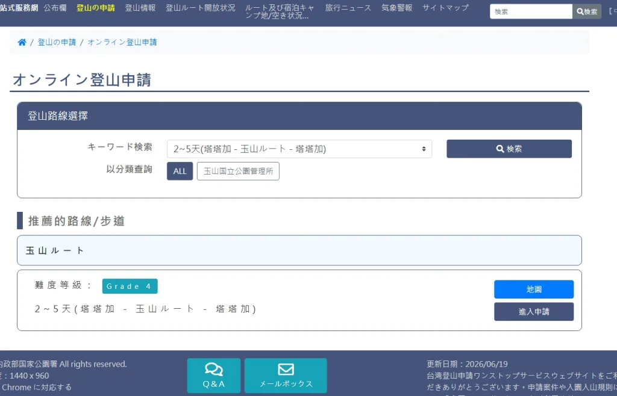Focus the top 検索 search field
The image size is (617, 396).
coord(531,11)
